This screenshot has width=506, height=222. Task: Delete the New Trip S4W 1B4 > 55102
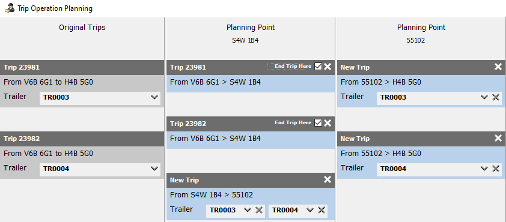(x=328, y=180)
